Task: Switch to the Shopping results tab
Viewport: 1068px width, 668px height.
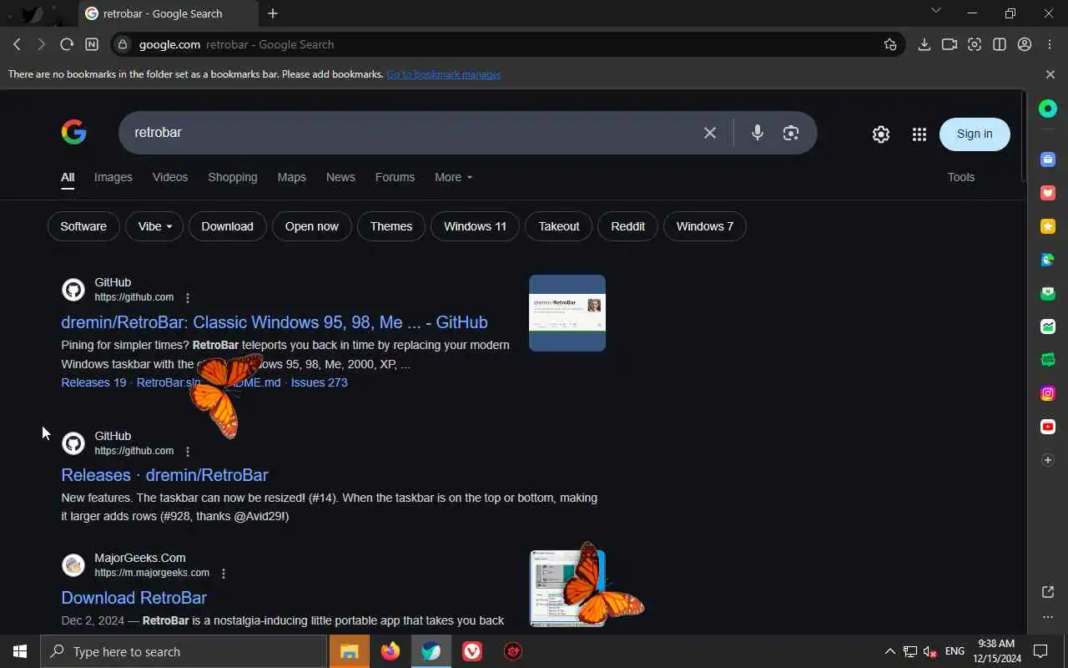Action: tap(233, 177)
